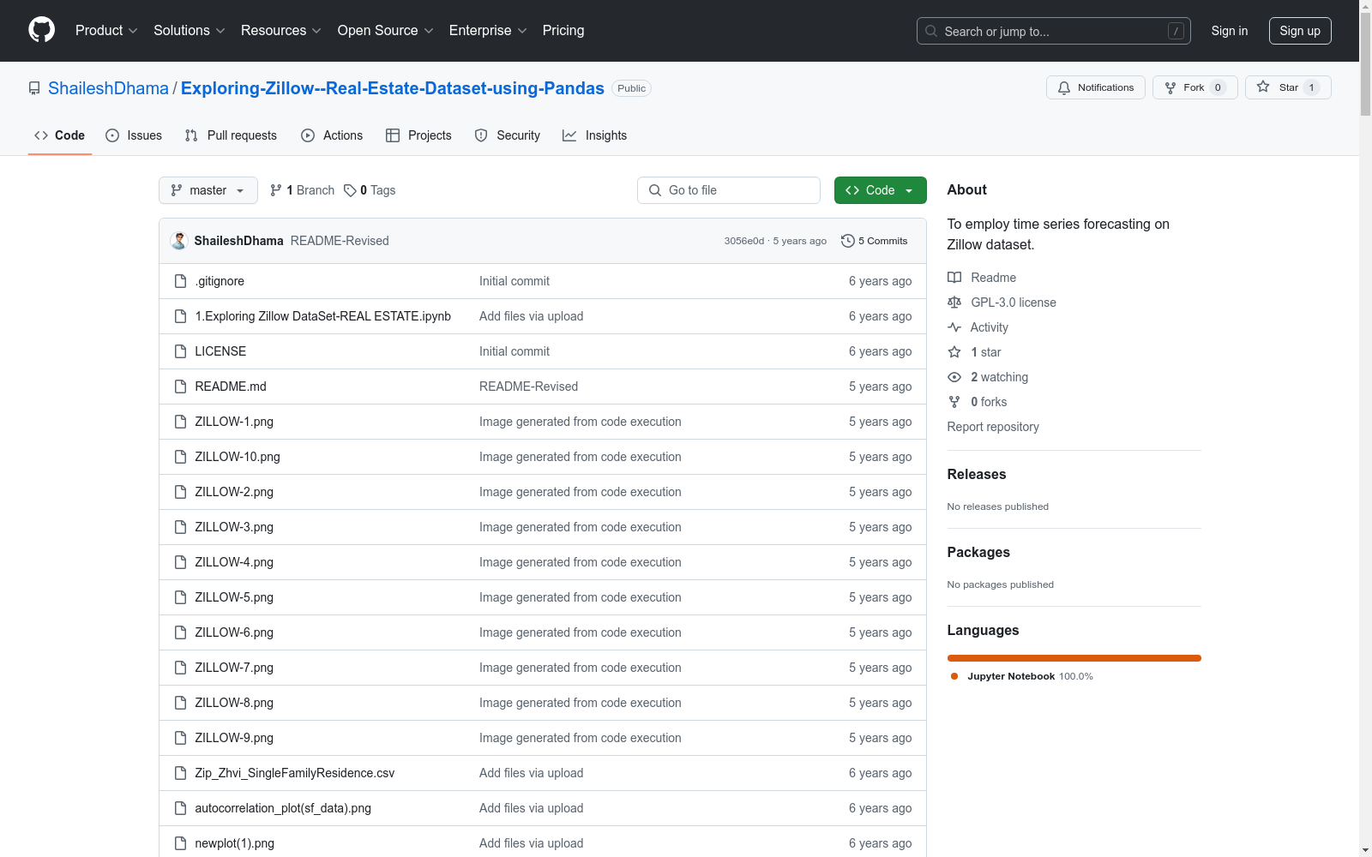Viewport: 1372px width, 857px height.
Task: Click the tag icon beside Tags
Action: pos(350,190)
